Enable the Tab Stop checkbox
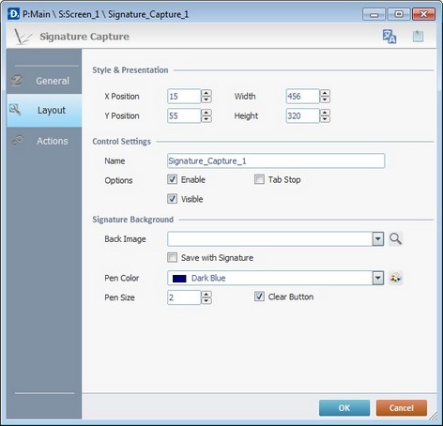Image resolution: width=443 pixels, height=426 pixels. coord(259,179)
